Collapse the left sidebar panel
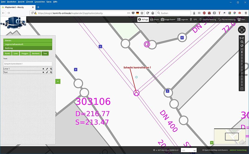 click(58, 81)
